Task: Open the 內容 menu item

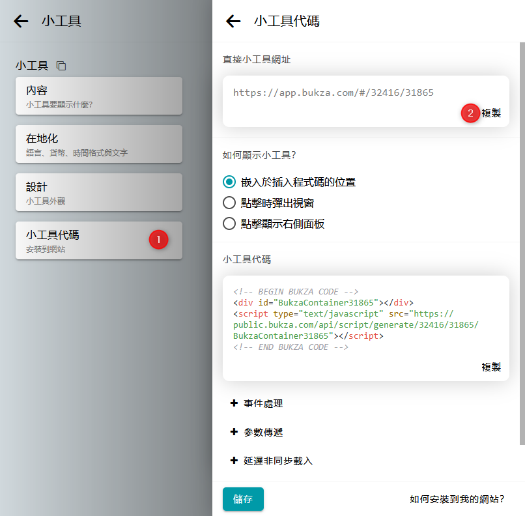Action: point(98,96)
